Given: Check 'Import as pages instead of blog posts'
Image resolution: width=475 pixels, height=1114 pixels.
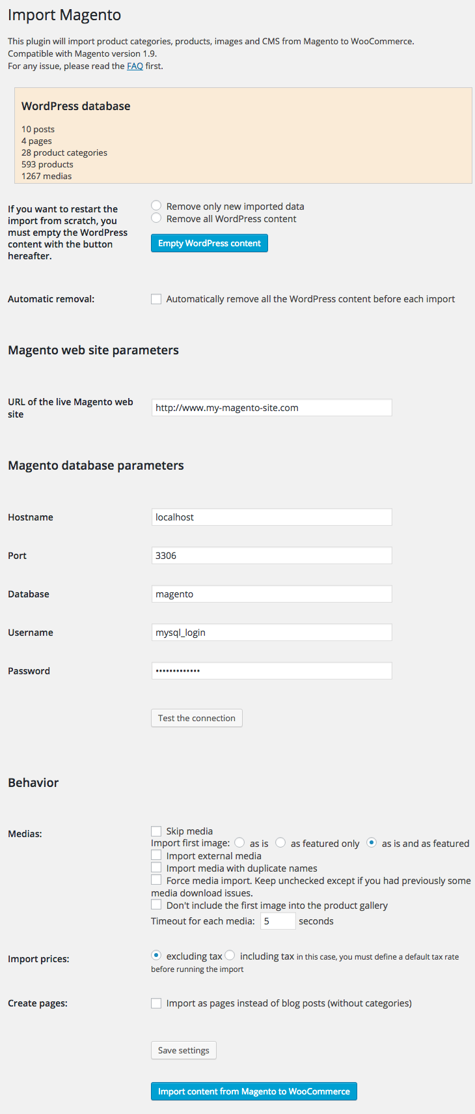Looking at the screenshot, I should pyautogui.click(x=156, y=1003).
